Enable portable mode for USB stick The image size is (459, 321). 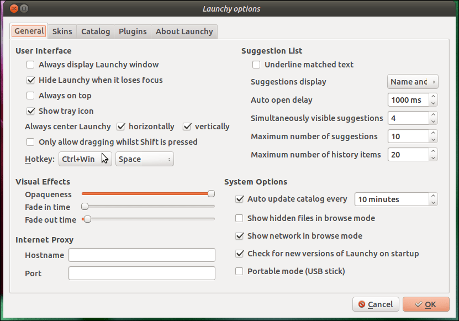tap(239, 271)
